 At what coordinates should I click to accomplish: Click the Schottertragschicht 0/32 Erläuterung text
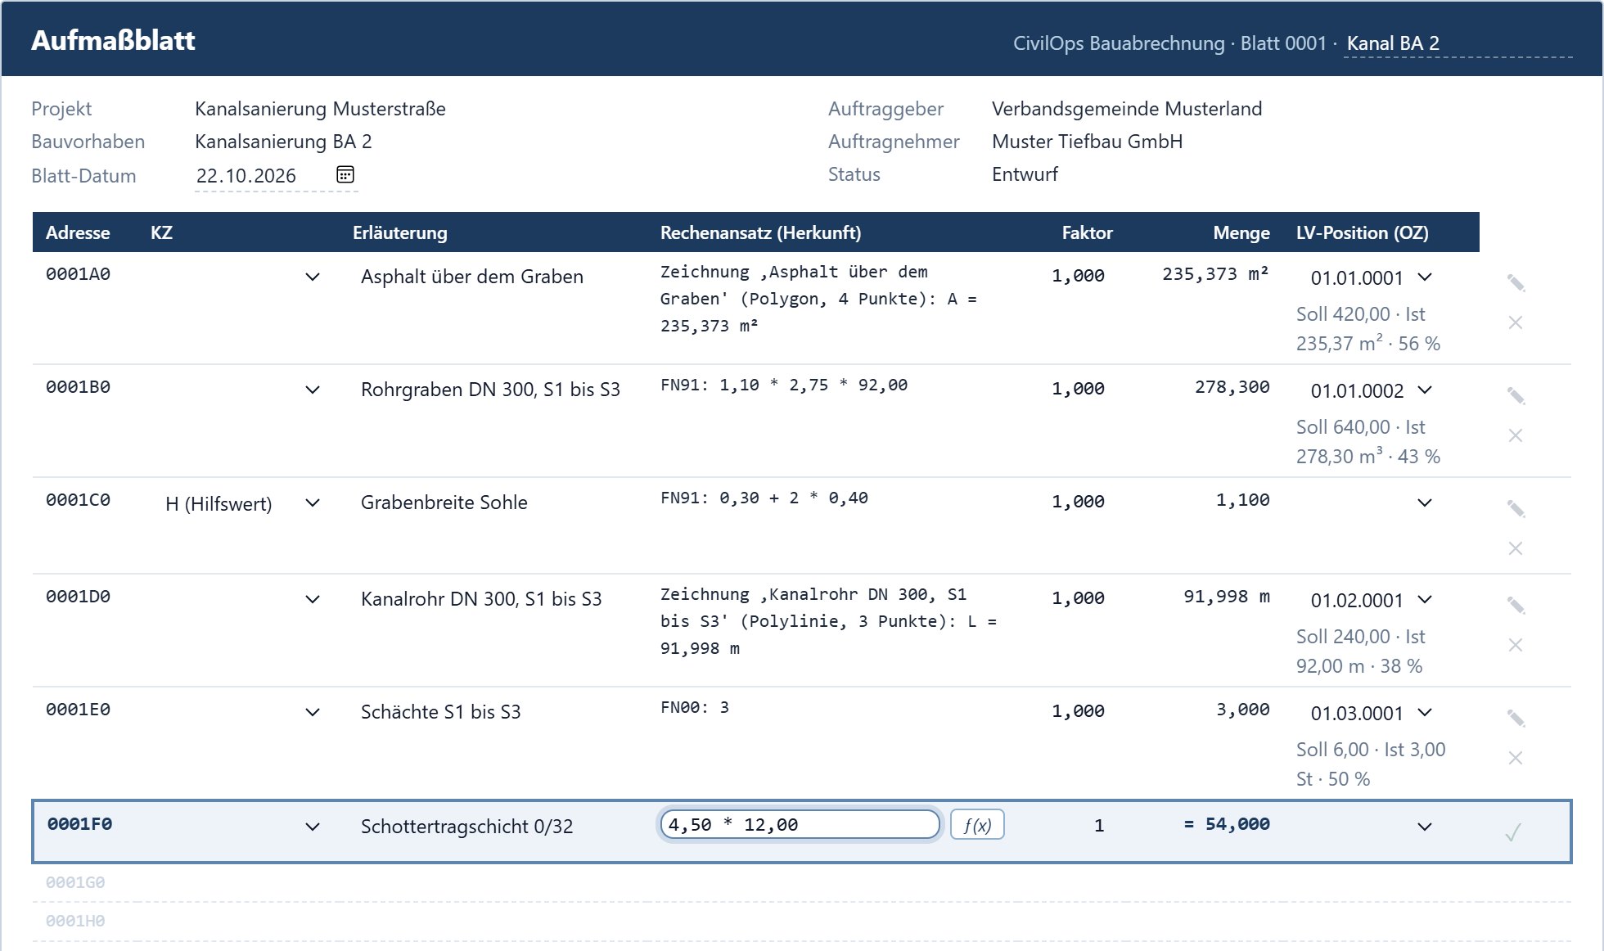point(466,827)
